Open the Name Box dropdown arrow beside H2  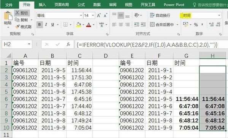click(29, 44)
